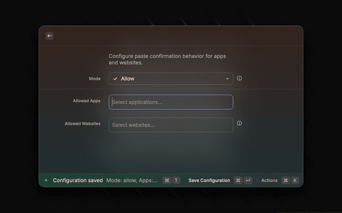Click the 'Mode: allow, Apps' toast detail text
This screenshot has height=213, width=342.
pos(132,181)
